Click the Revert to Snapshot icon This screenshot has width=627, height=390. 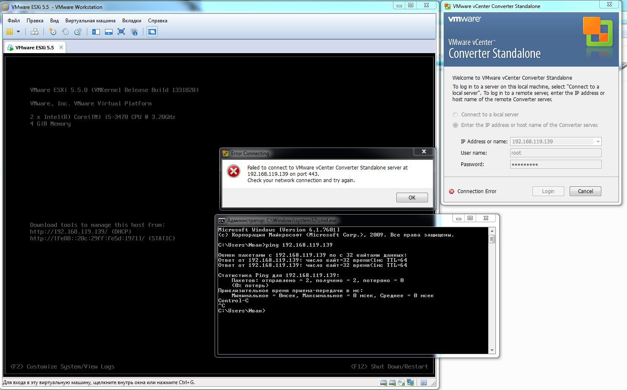[x=65, y=32]
